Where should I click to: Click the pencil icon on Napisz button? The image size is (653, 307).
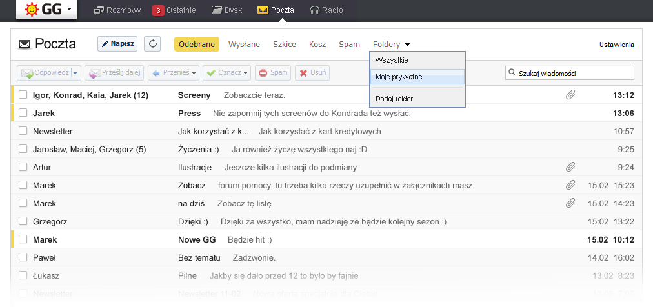pos(105,44)
